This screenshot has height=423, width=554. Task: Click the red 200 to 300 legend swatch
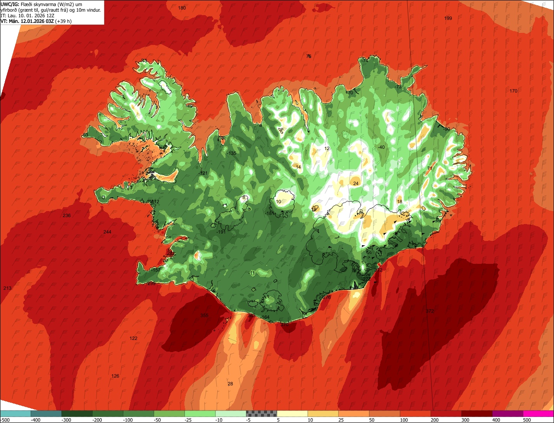446,413
